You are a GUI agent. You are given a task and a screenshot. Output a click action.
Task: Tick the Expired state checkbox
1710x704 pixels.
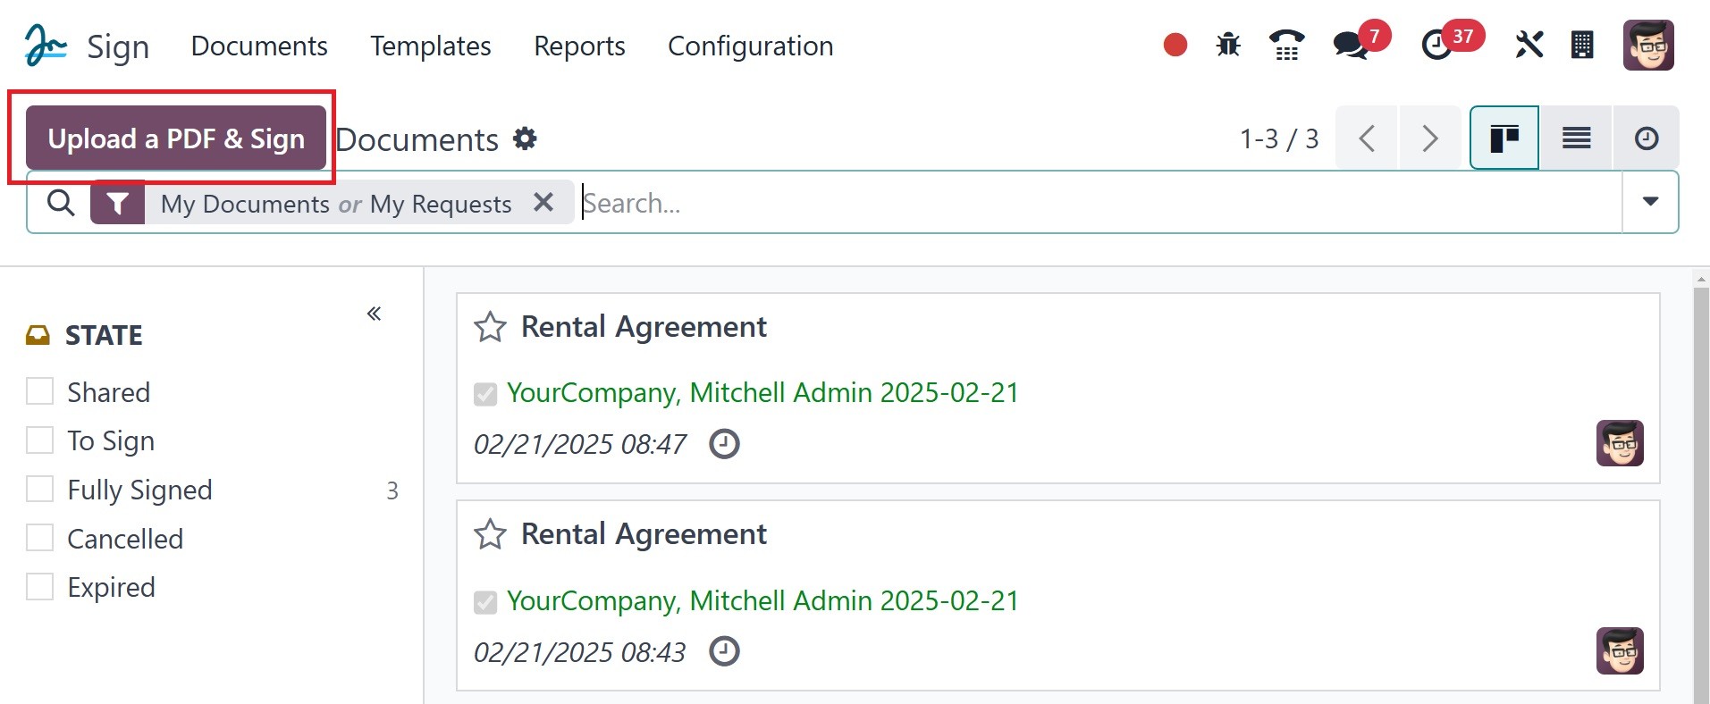pyautogui.click(x=39, y=586)
